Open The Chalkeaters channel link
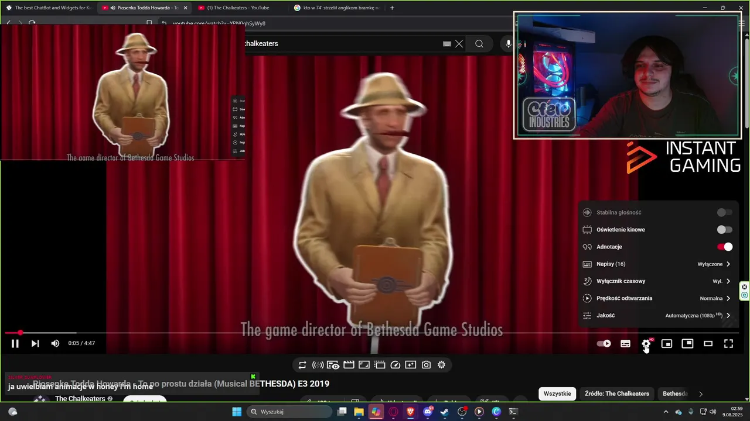The image size is (750, 421). click(79, 399)
